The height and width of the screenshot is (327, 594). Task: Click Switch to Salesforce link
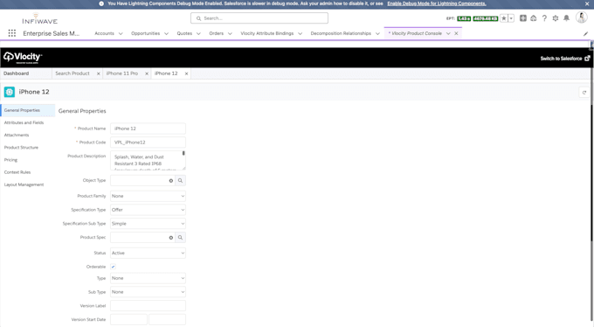click(561, 59)
